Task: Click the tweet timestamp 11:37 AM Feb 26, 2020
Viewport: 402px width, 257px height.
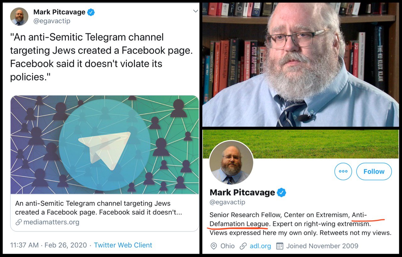Action: 48,245
